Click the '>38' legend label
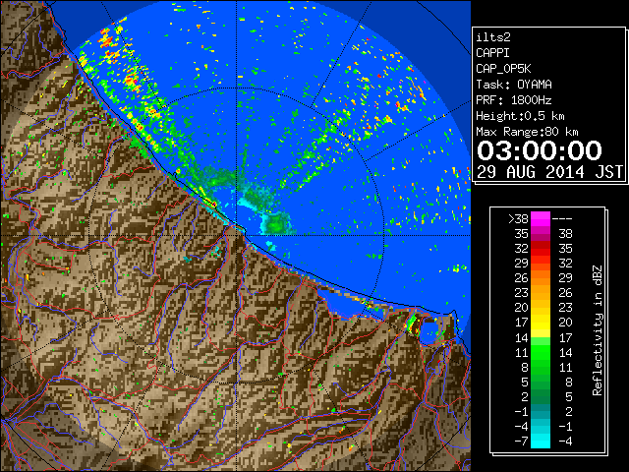 pos(518,219)
